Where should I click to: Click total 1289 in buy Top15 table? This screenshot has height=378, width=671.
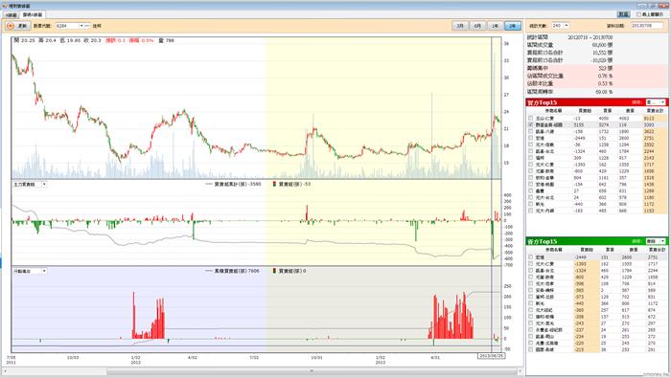[649, 191]
